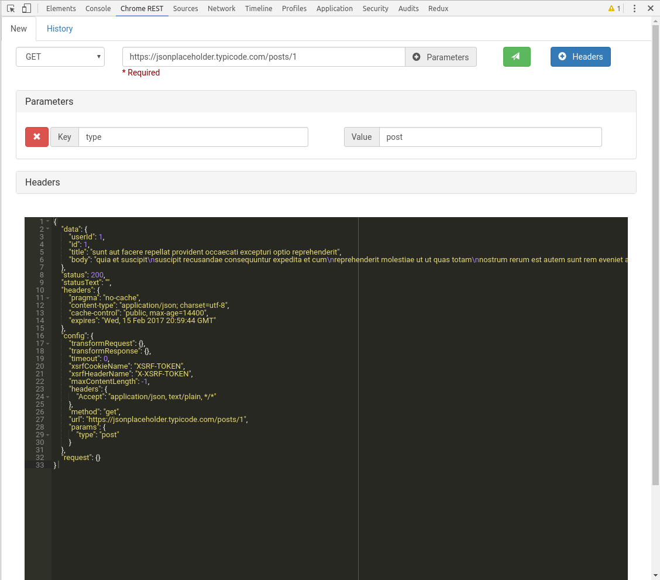Click the blue Headers add button
The image size is (660, 580).
pos(580,57)
